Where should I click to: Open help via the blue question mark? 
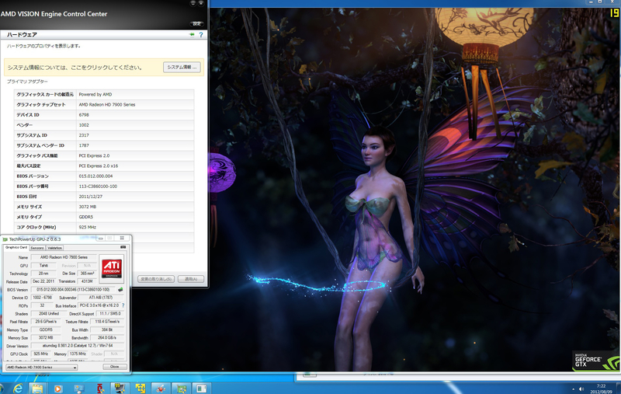point(201,35)
